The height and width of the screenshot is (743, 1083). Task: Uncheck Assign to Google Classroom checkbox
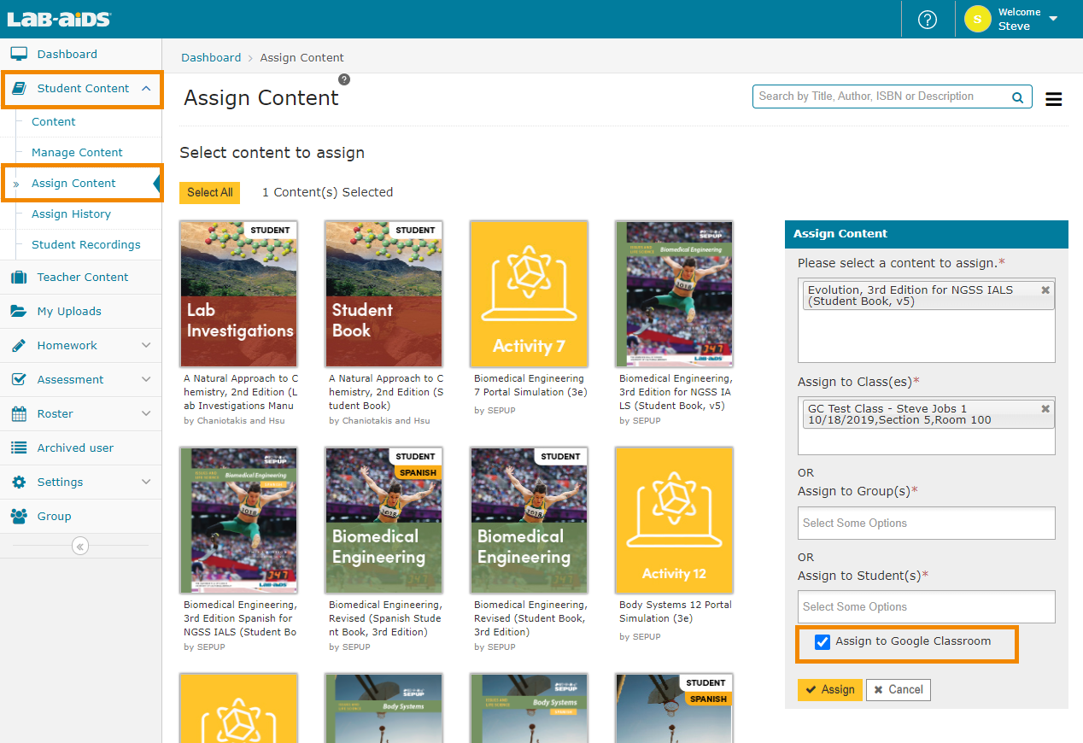(822, 642)
